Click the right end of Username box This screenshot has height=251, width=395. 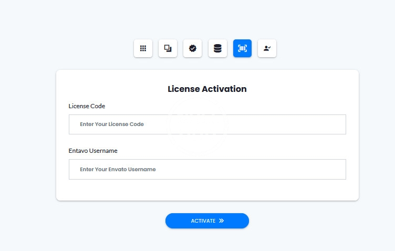[x=336, y=169]
